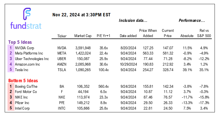Click Amazon's 10/29/2024 date added cell
The image size is (219, 119).
(128, 64)
